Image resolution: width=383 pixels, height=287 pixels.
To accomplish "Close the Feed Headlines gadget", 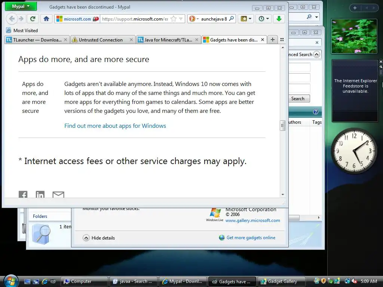I will (x=380, y=62).
